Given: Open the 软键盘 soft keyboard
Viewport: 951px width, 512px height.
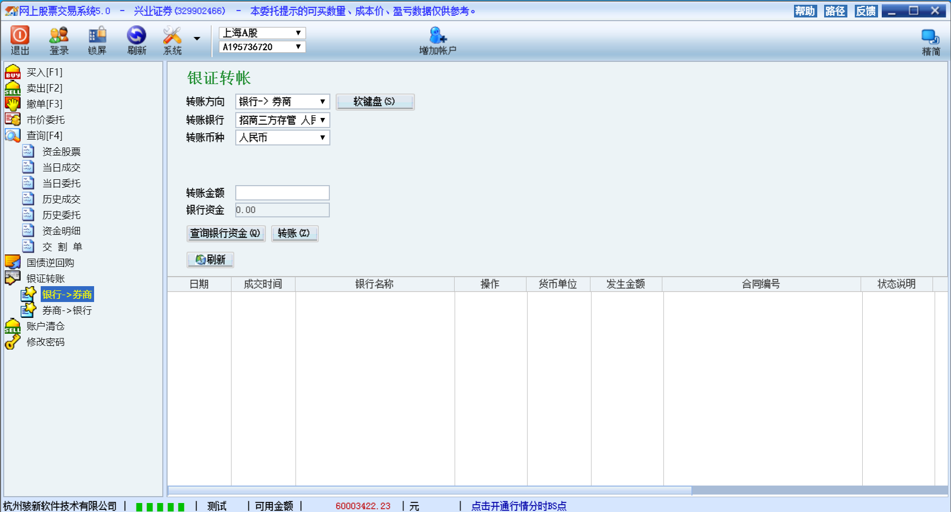Looking at the screenshot, I should pyautogui.click(x=375, y=102).
